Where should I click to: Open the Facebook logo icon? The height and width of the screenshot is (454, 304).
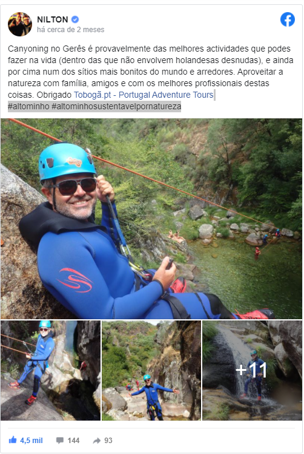288,19
